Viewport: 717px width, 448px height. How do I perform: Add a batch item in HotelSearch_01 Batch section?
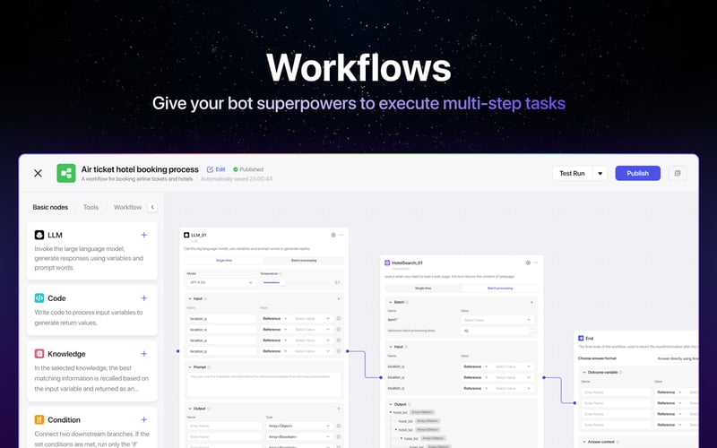[x=531, y=302]
